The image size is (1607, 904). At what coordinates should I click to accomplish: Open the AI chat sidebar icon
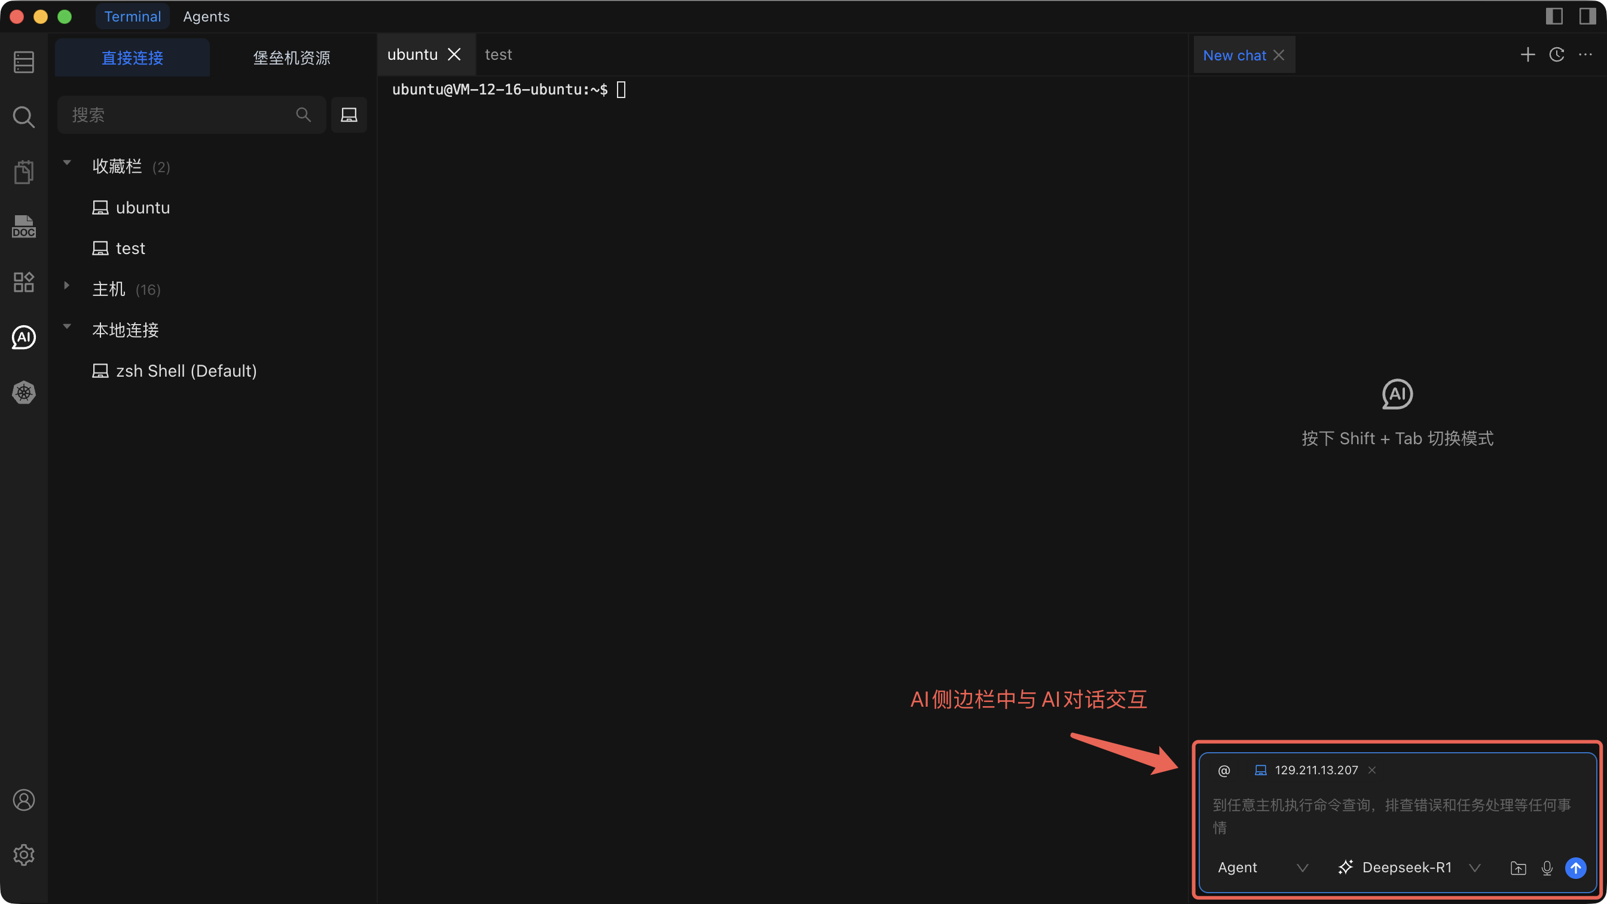point(24,338)
